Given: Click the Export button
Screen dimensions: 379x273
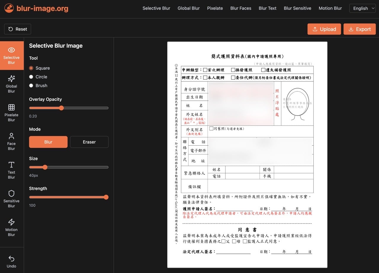Looking at the screenshot, I should coord(359,29).
